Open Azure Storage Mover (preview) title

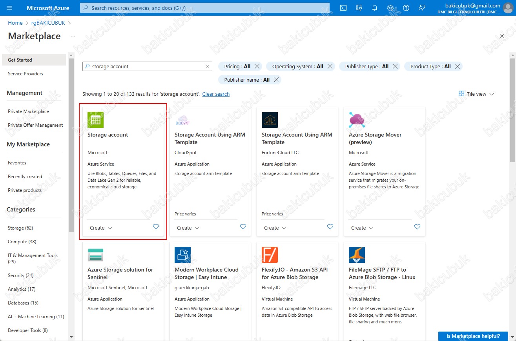click(x=375, y=138)
